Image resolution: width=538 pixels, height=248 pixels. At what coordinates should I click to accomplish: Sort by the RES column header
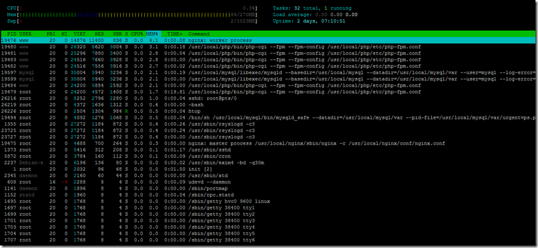point(99,34)
